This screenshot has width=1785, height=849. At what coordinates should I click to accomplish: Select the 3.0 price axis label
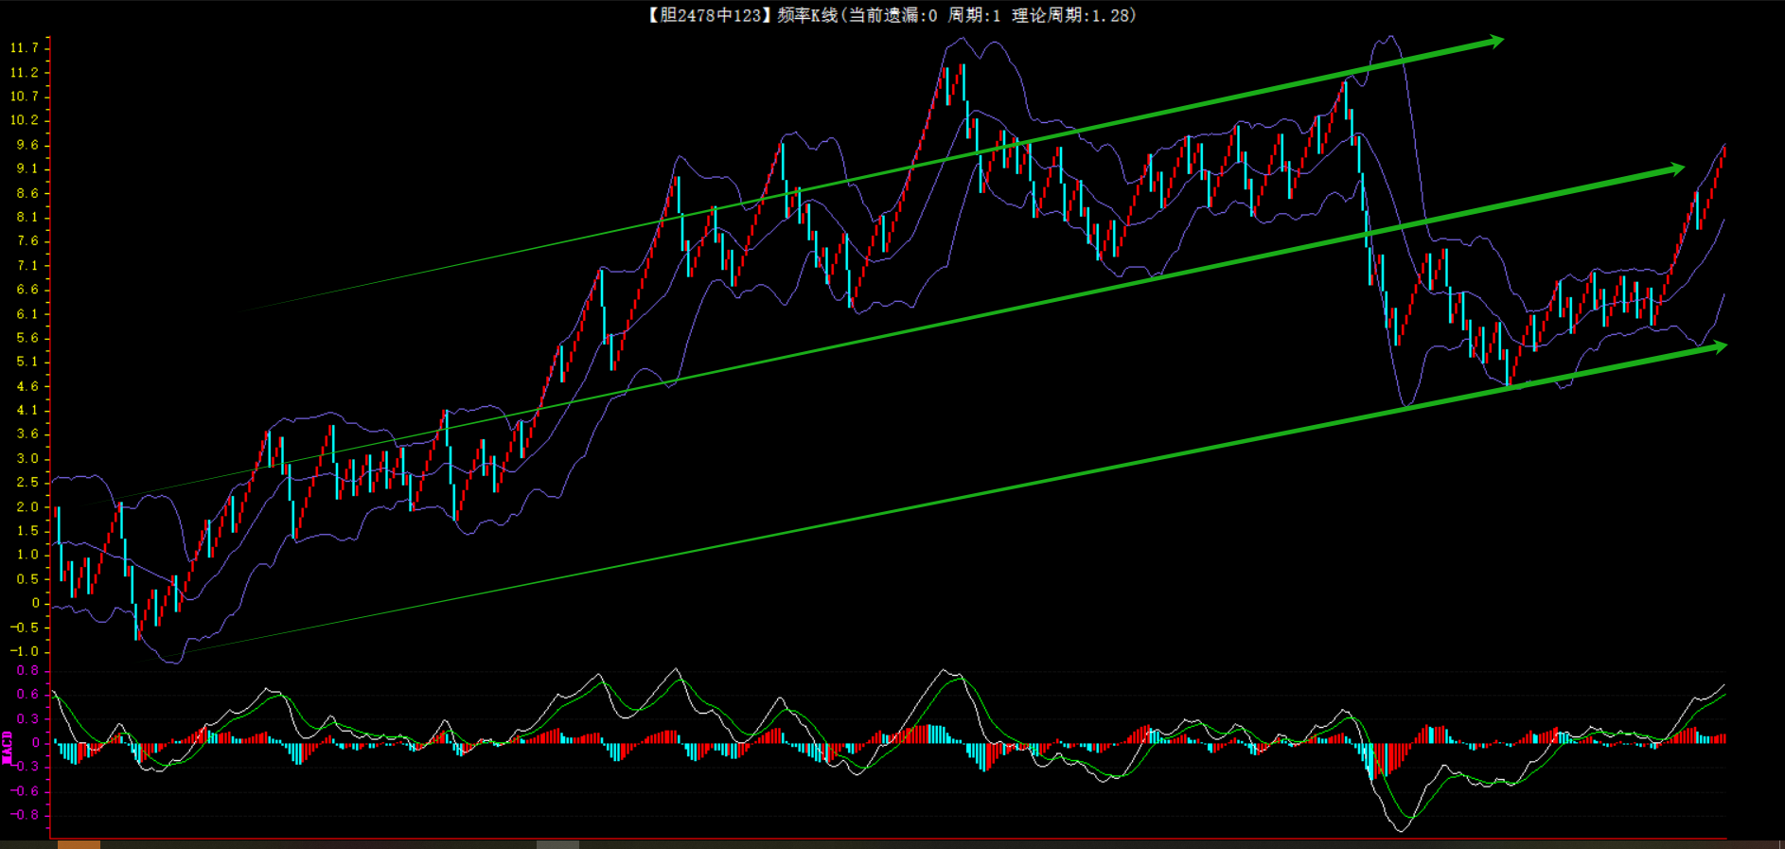point(27,458)
